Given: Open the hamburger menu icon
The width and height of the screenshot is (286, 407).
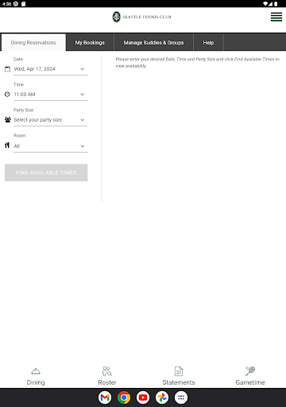Looking at the screenshot, I should click(276, 17).
